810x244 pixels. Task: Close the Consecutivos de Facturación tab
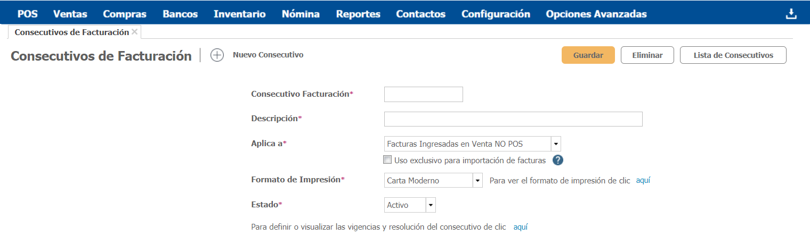point(135,32)
